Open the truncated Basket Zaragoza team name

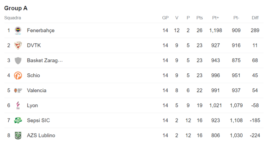[45, 60]
